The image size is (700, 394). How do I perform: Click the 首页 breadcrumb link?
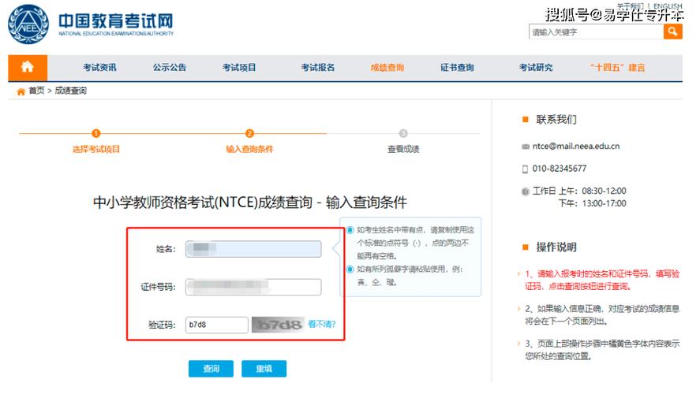point(36,91)
